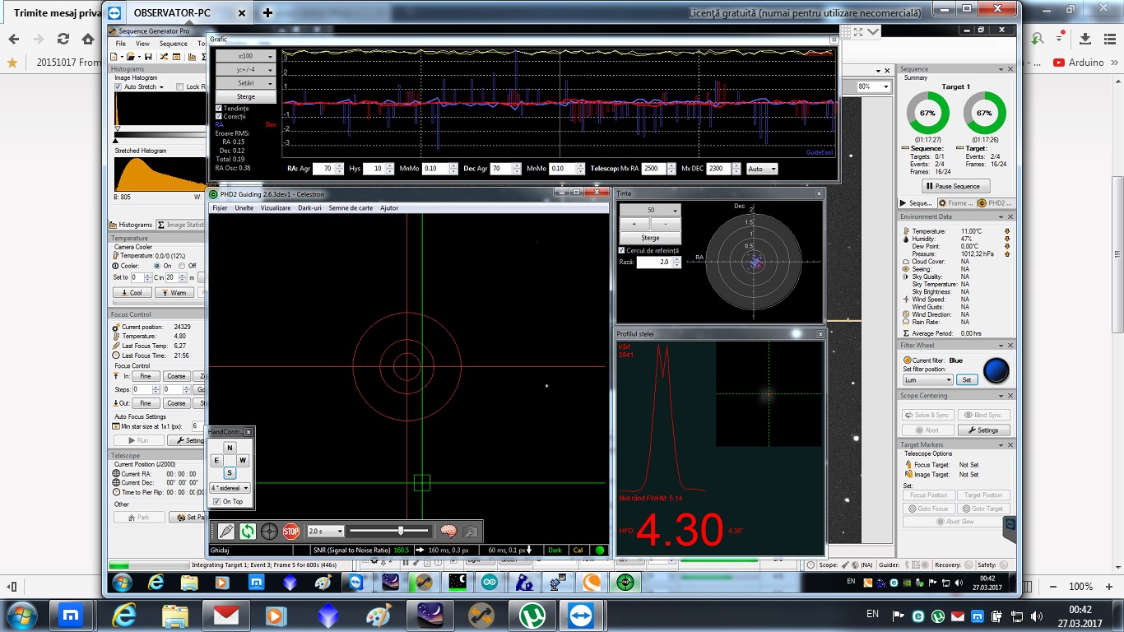This screenshot has width=1124, height=632.
Task: Open a new TeamViewer session tab
Action: point(267,12)
